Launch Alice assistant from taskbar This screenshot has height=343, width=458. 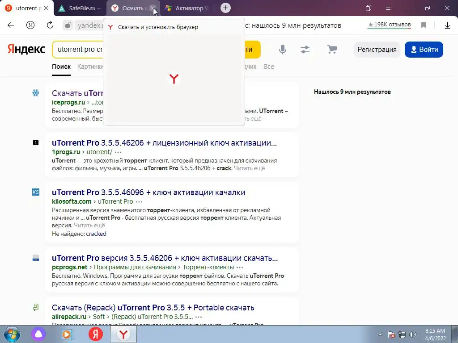(38, 334)
